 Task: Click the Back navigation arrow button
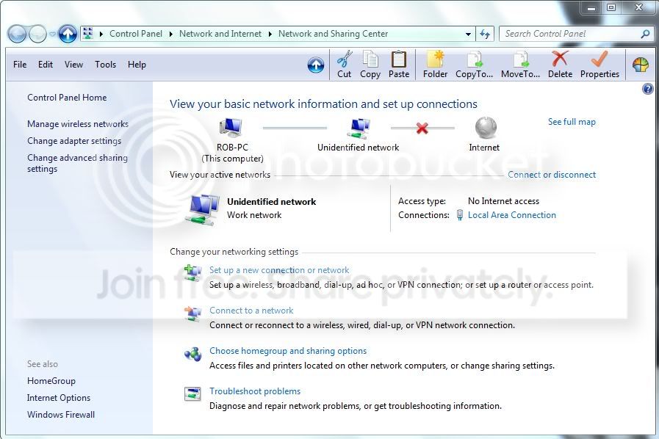[x=17, y=34]
